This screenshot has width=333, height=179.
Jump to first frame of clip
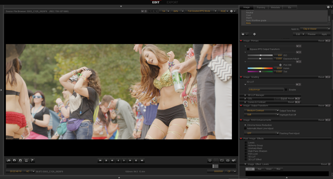[x=100, y=161]
